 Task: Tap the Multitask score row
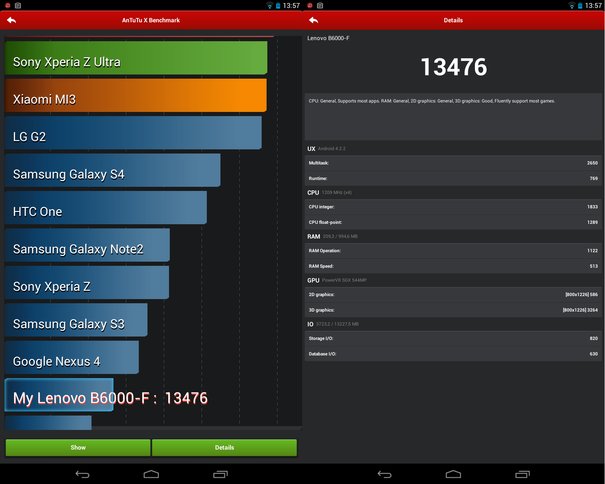pyautogui.click(x=453, y=163)
